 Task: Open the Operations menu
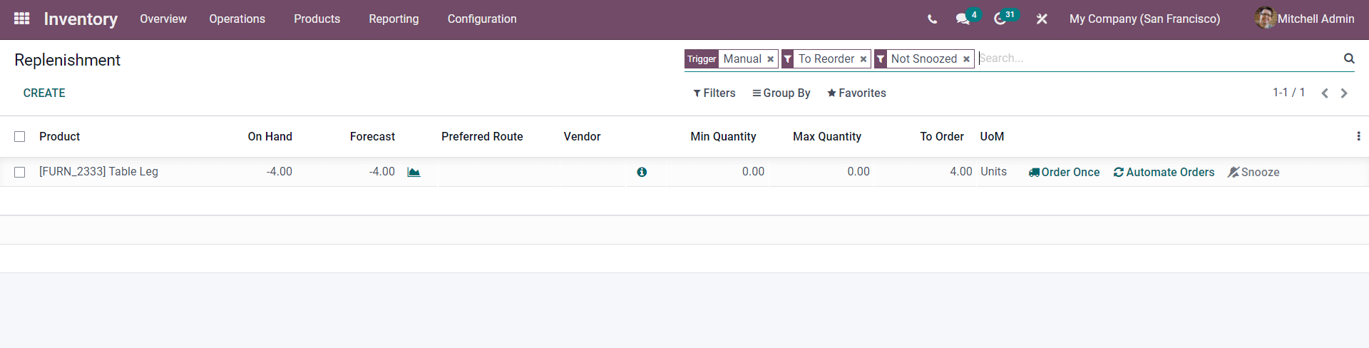tap(237, 19)
